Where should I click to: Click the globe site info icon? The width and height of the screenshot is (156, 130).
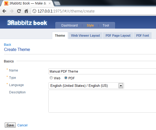coord(34,11)
